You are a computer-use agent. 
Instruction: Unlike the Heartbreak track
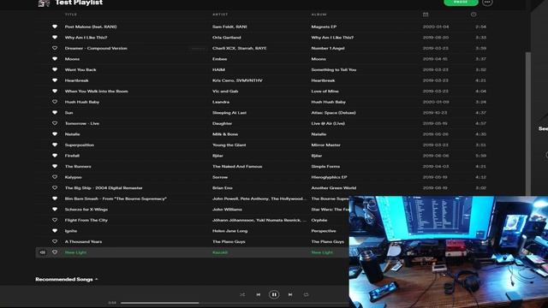(x=55, y=80)
